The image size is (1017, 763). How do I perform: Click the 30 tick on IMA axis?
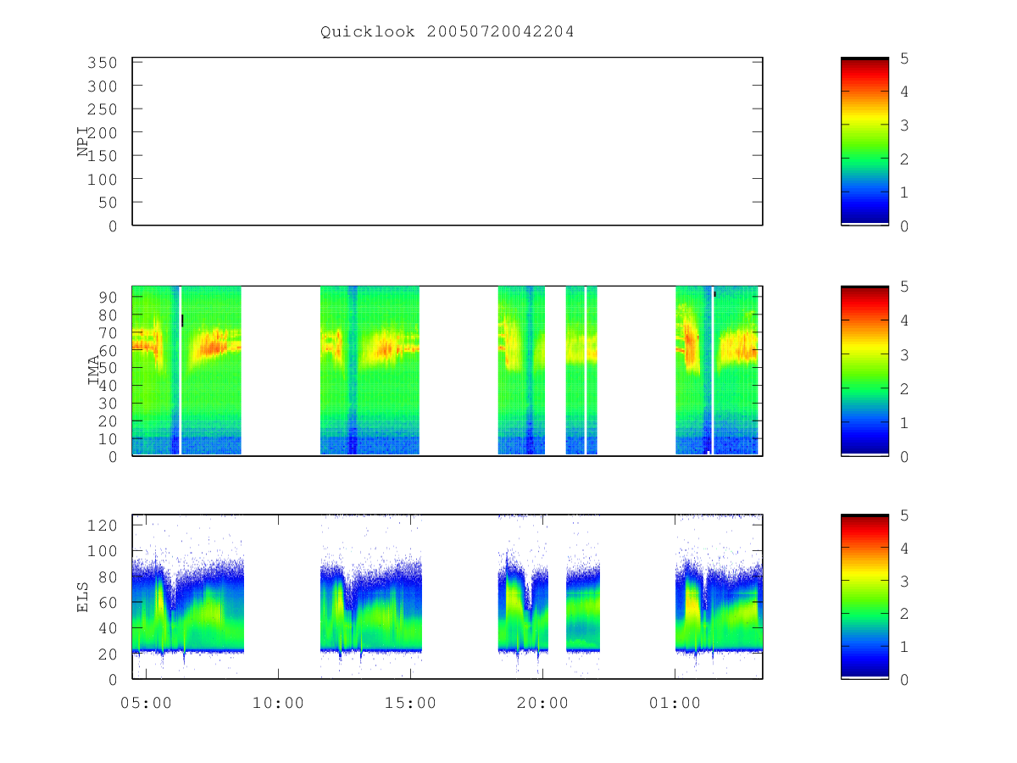[108, 404]
